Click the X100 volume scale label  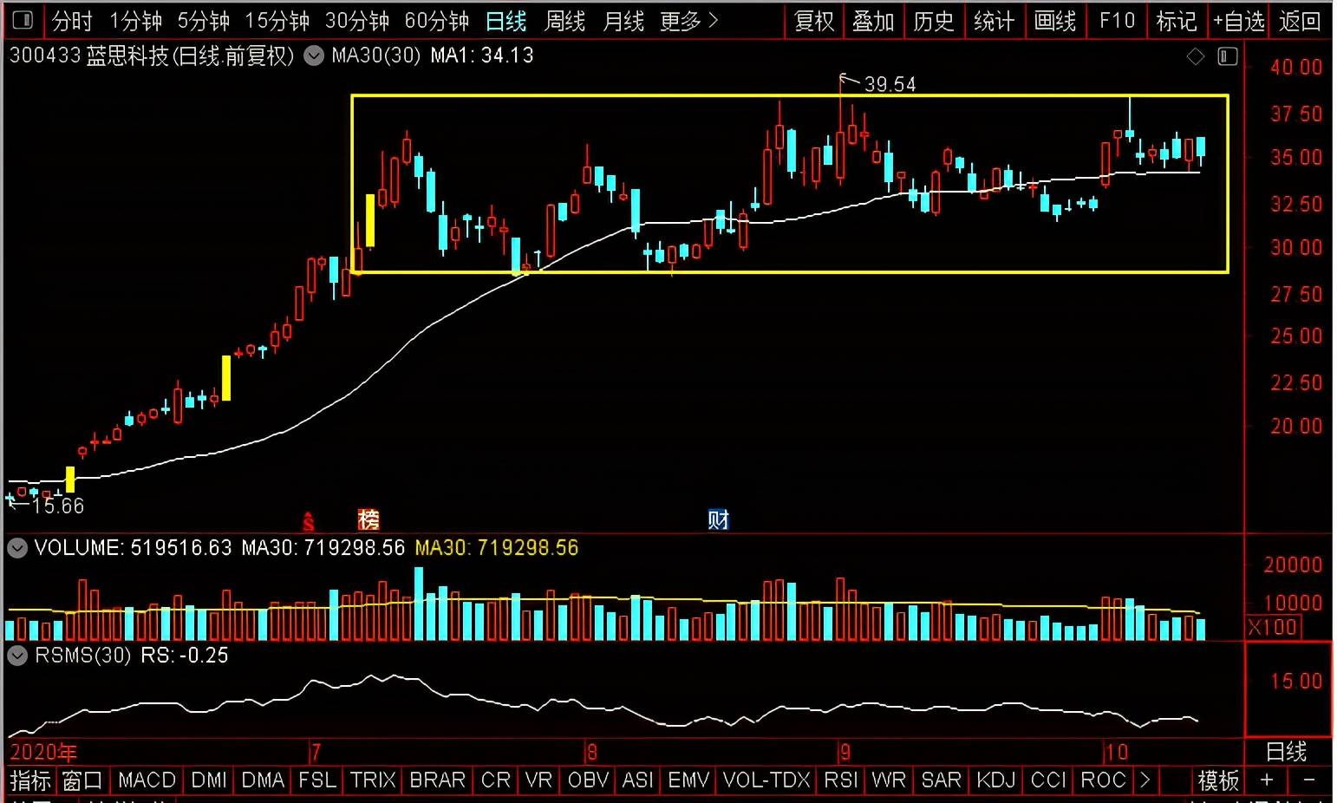click(1272, 627)
